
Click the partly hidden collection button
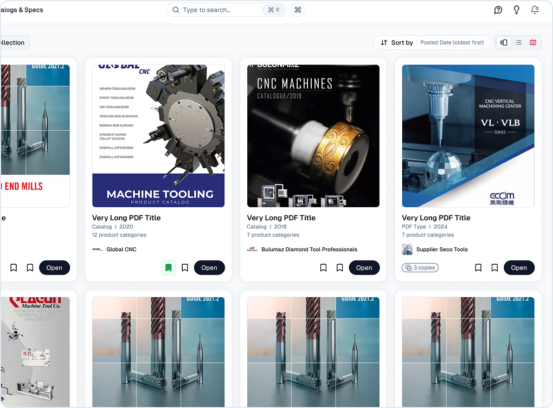[15, 43]
